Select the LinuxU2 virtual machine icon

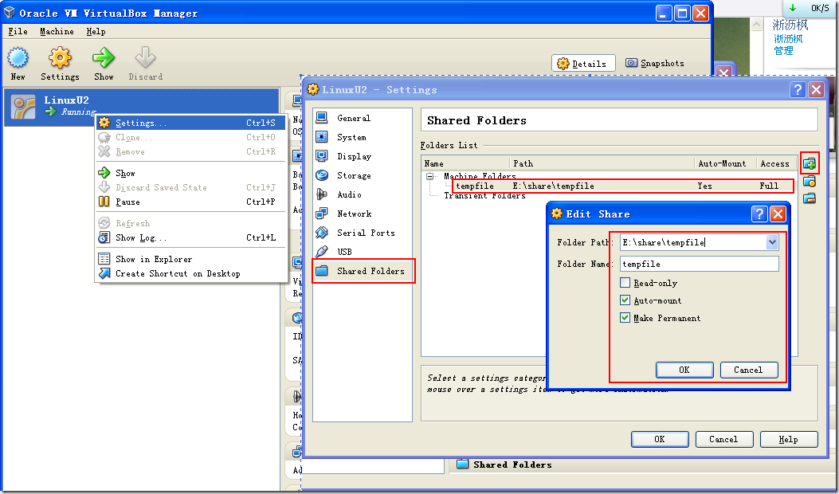pyautogui.click(x=24, y=107)
